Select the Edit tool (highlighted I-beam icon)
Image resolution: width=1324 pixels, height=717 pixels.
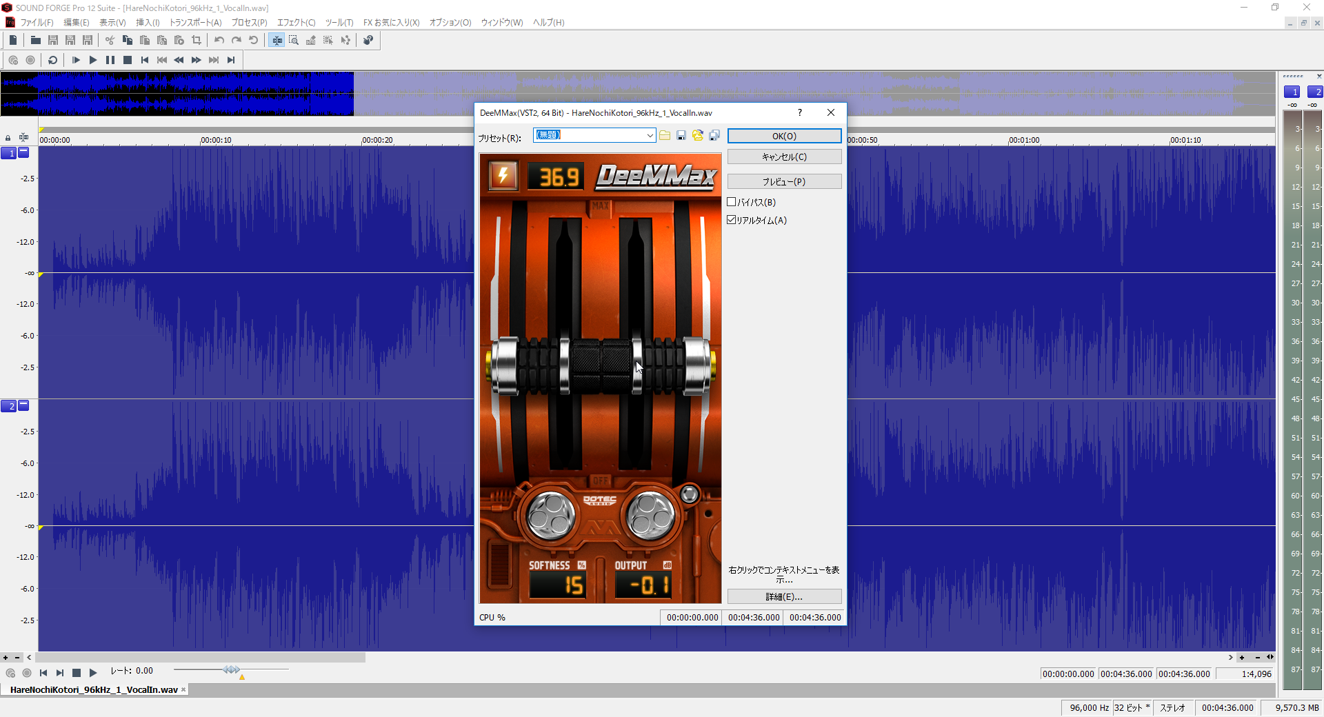[277, 40]
